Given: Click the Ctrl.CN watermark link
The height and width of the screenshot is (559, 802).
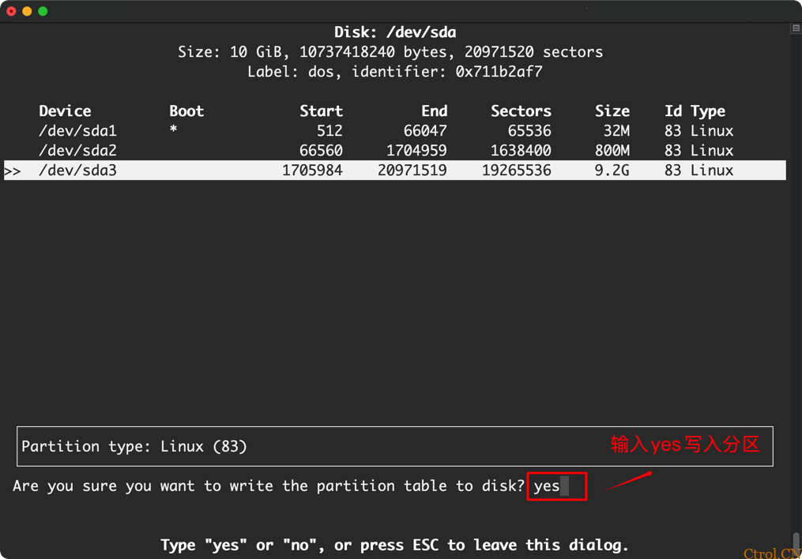Looking at the screenshot, I should [772, 553].
